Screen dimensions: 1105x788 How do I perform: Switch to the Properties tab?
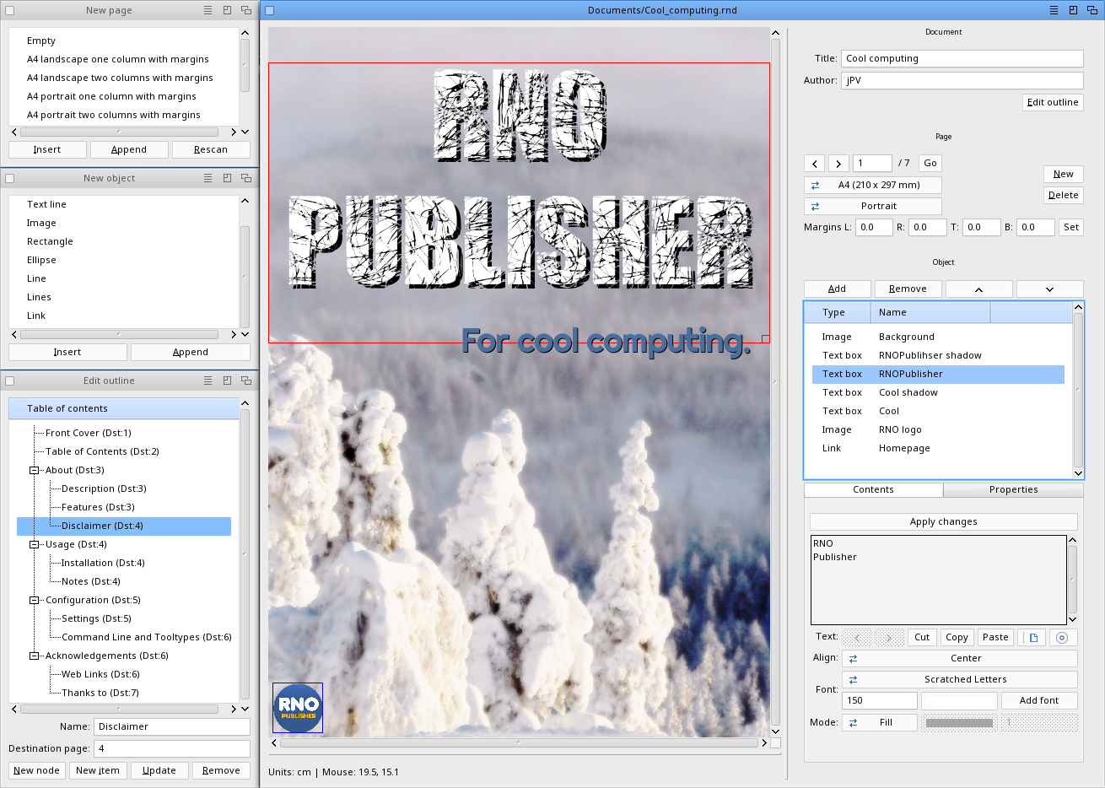1013,490
